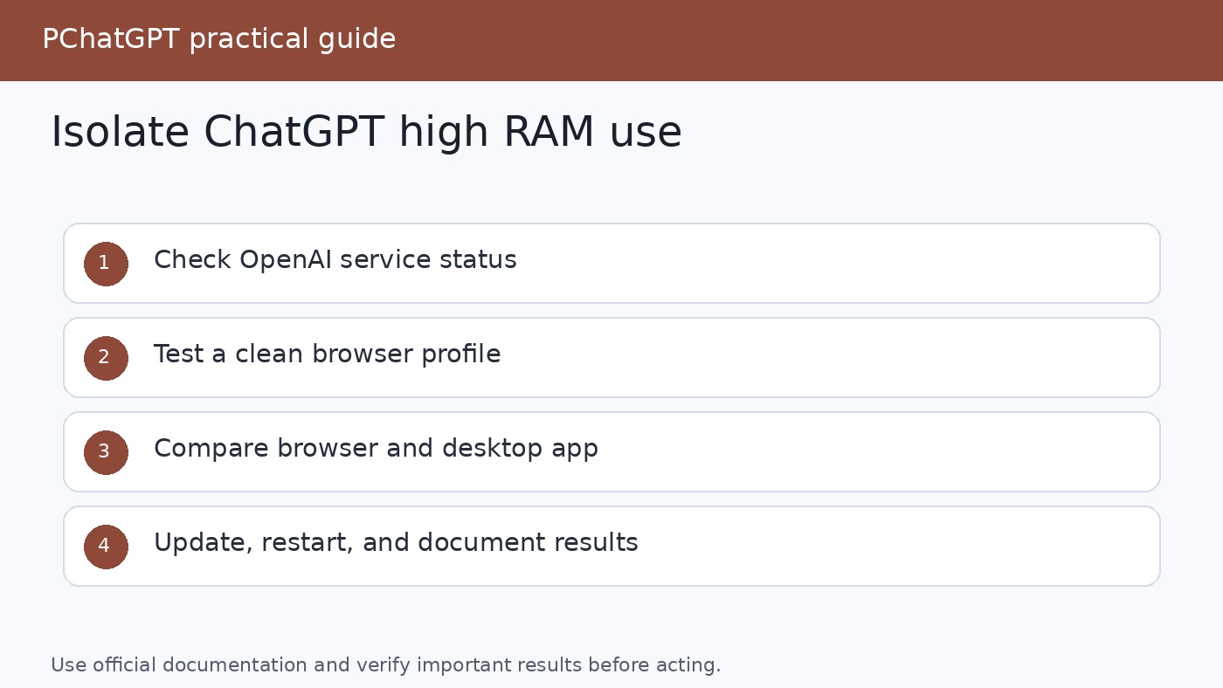
Task: Open the 'Update, restart, and document results' step
Action: pos(611,547)
